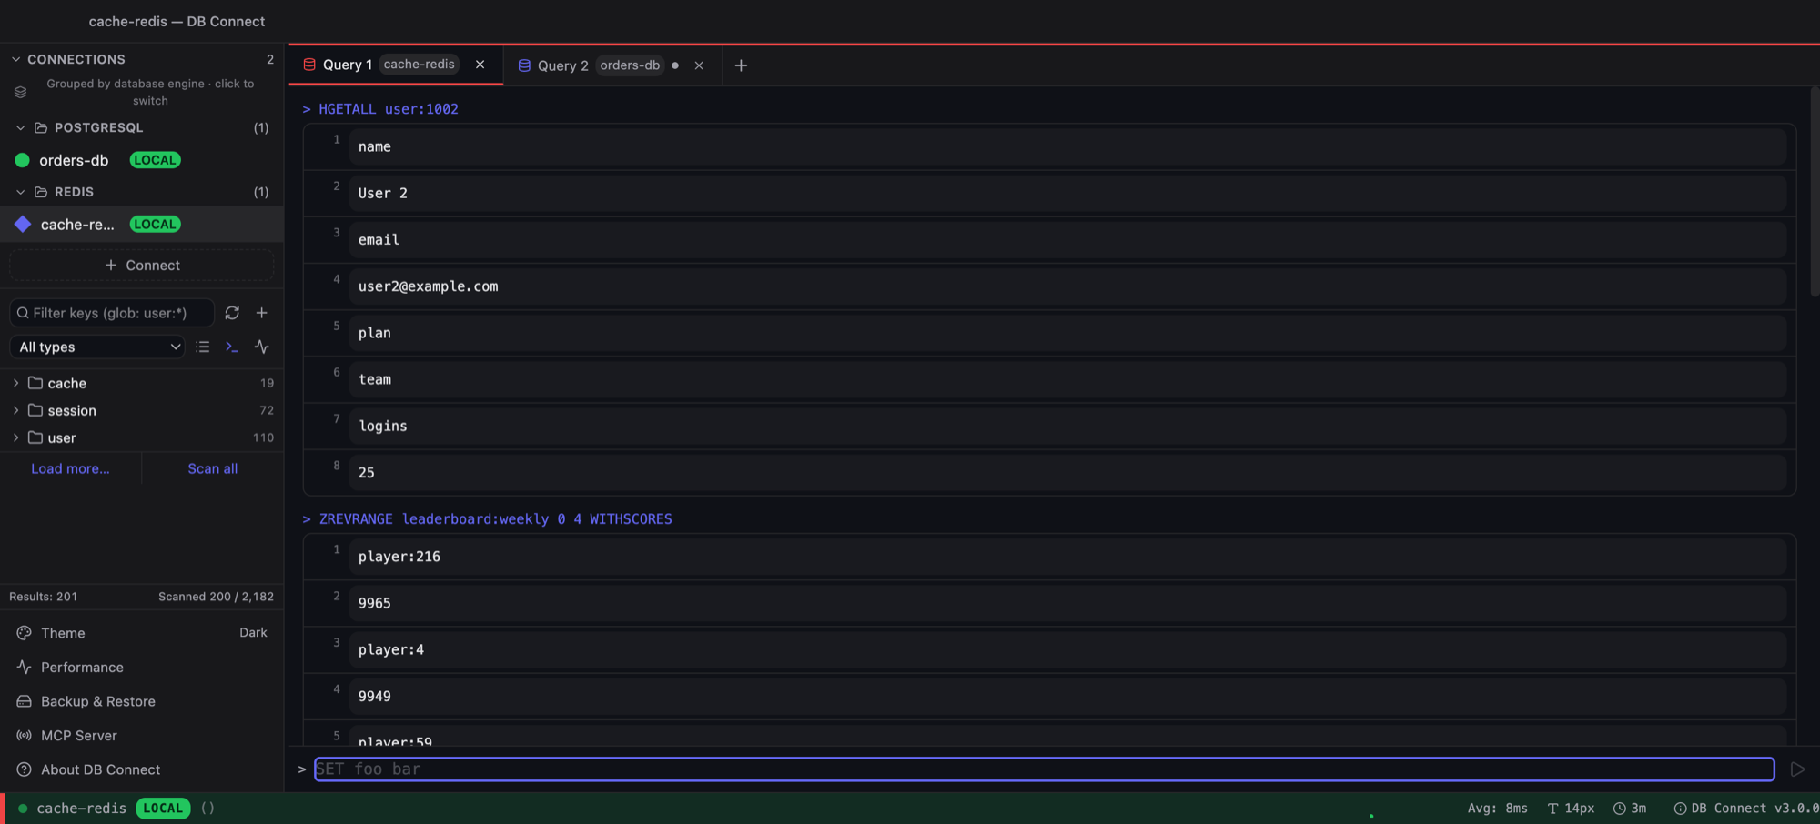Image resolution: width=1820 pixels, height=824 pixels.
Task: Click the grouped by database engine text
Action: 150,92
